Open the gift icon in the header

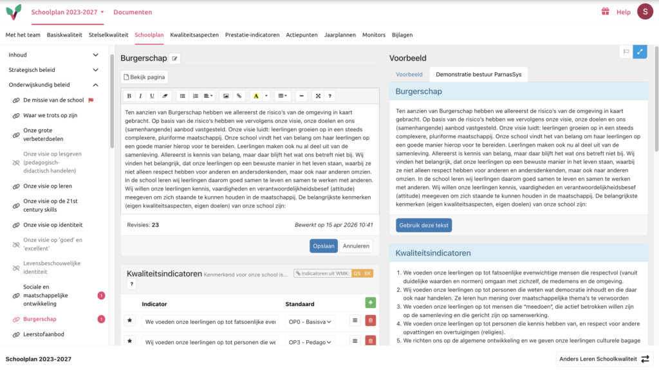click(605, 12)
